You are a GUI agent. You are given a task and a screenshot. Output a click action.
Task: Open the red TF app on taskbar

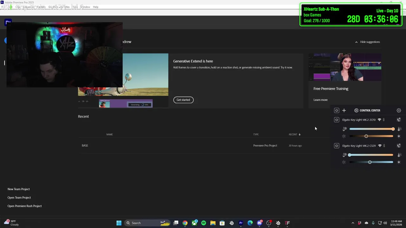coord(287,223)
